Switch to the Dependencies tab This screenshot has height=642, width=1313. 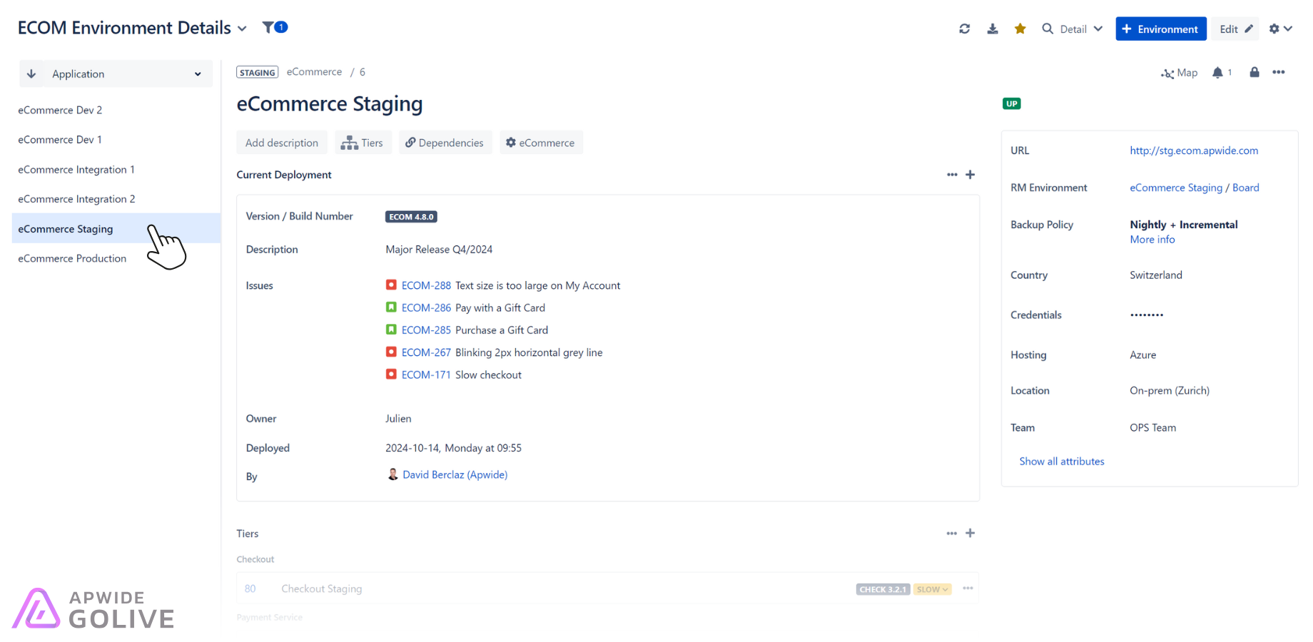click(444, 143)
